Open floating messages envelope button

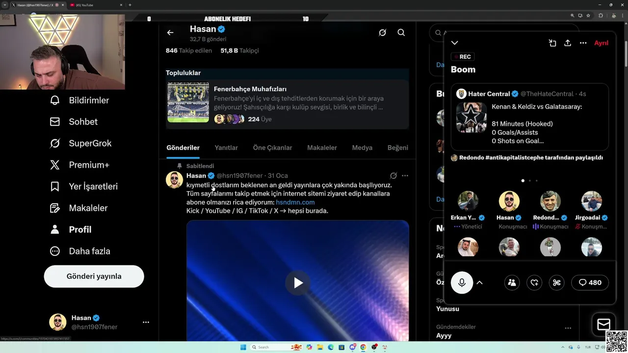[x=603, y=325]
